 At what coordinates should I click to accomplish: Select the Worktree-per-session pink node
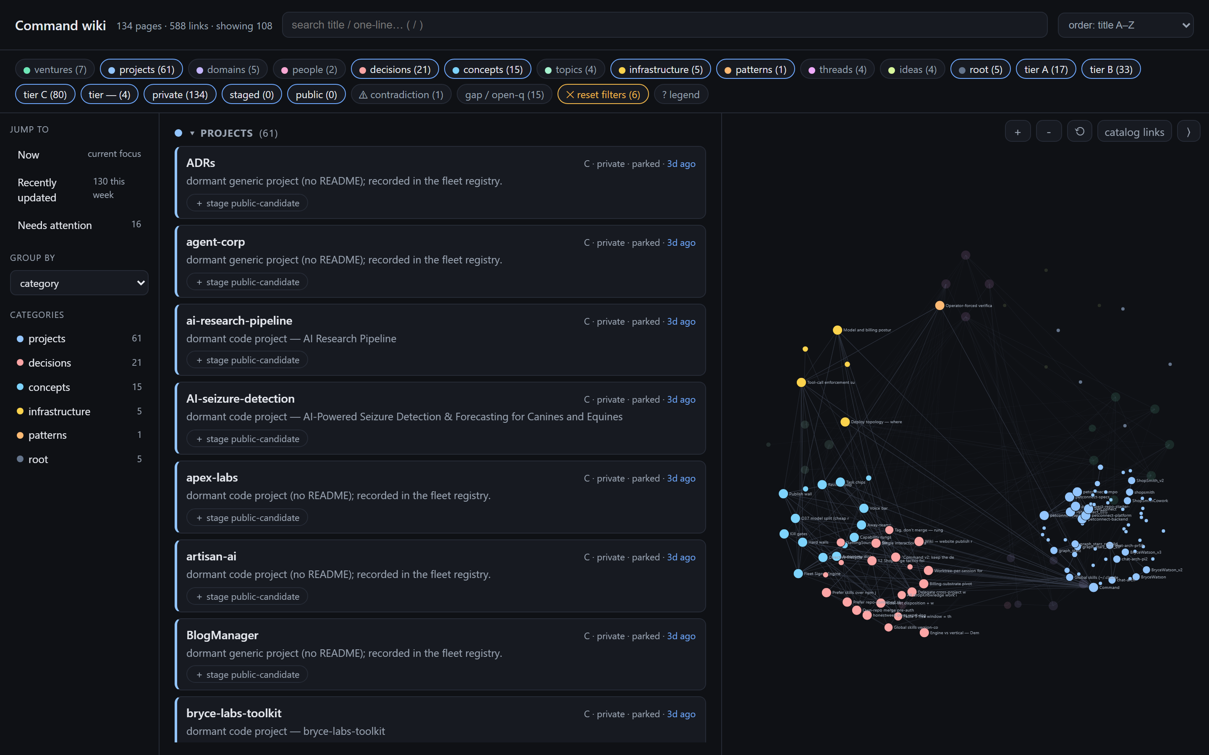[x=928, y=570]
